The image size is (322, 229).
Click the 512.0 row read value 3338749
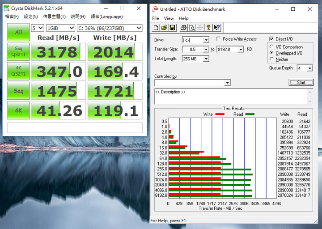pos(303,174)
